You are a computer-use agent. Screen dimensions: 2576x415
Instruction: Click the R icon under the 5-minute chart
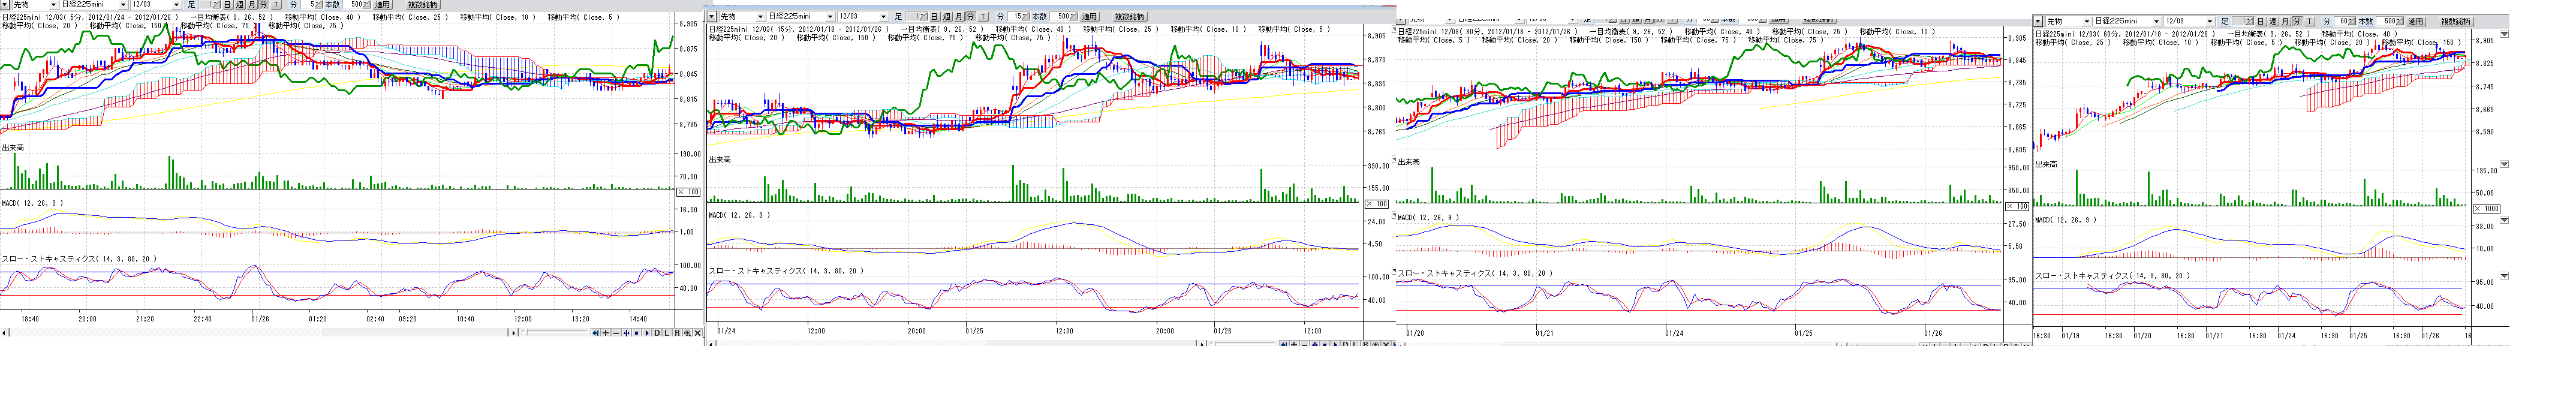(x=677, y=333)
